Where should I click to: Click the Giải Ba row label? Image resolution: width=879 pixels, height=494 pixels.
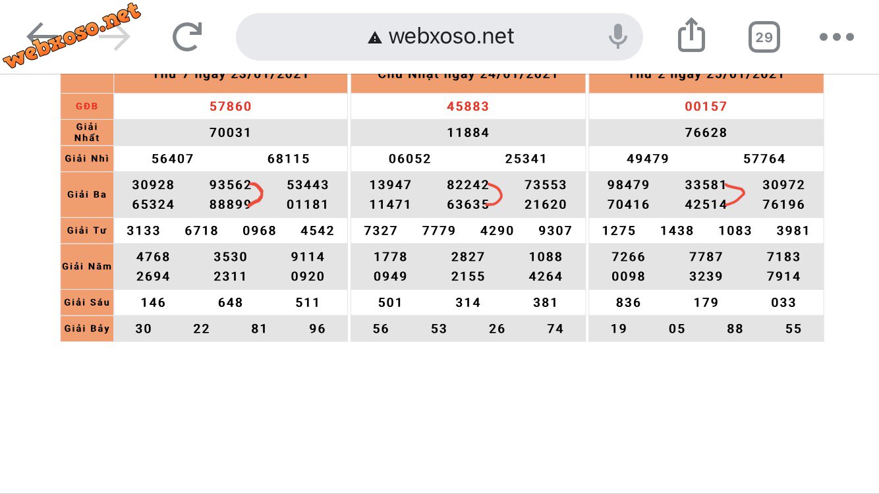pos(87,194)
